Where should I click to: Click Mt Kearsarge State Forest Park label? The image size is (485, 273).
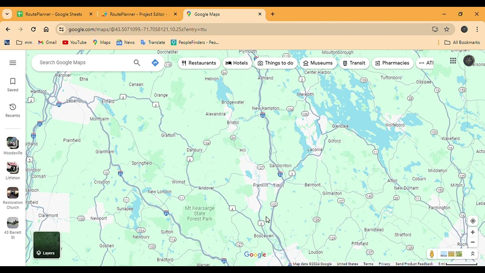click(x=200, y=213)
